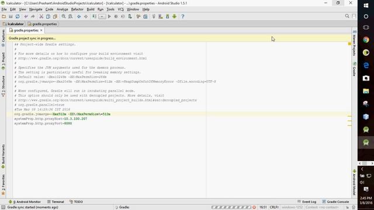Click the Debug bug icon
This screenshot has width=374, height=210.
116,16
